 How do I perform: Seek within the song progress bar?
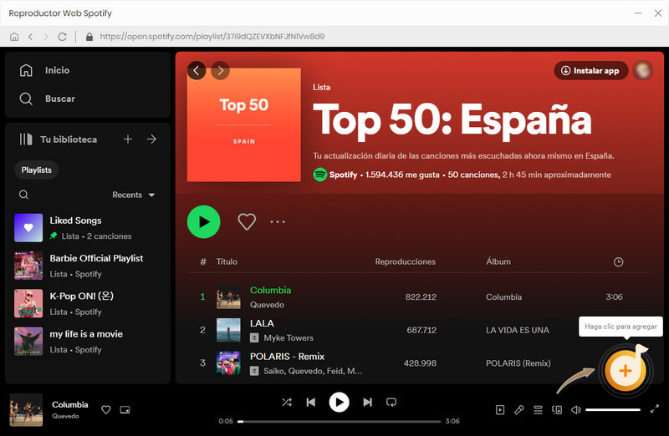coord(340,422)
